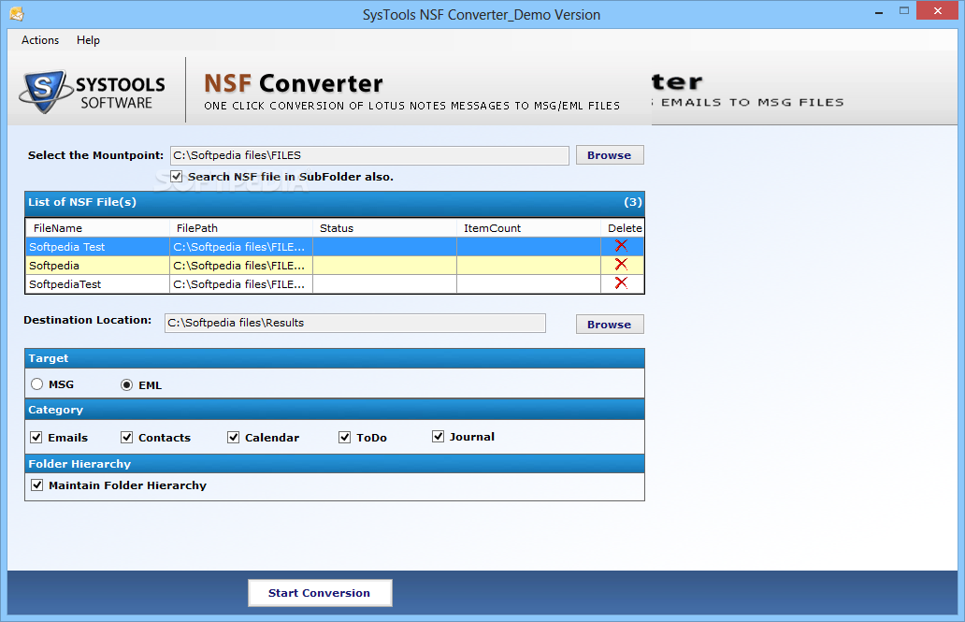Uncheck the Contacts category
Viewport: 965px width, 622px height.
(x=127, y=437)
